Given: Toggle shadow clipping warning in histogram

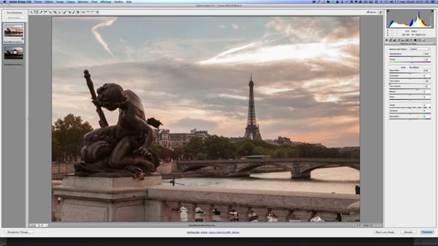Looking at the screenshot, I should 388,11.
